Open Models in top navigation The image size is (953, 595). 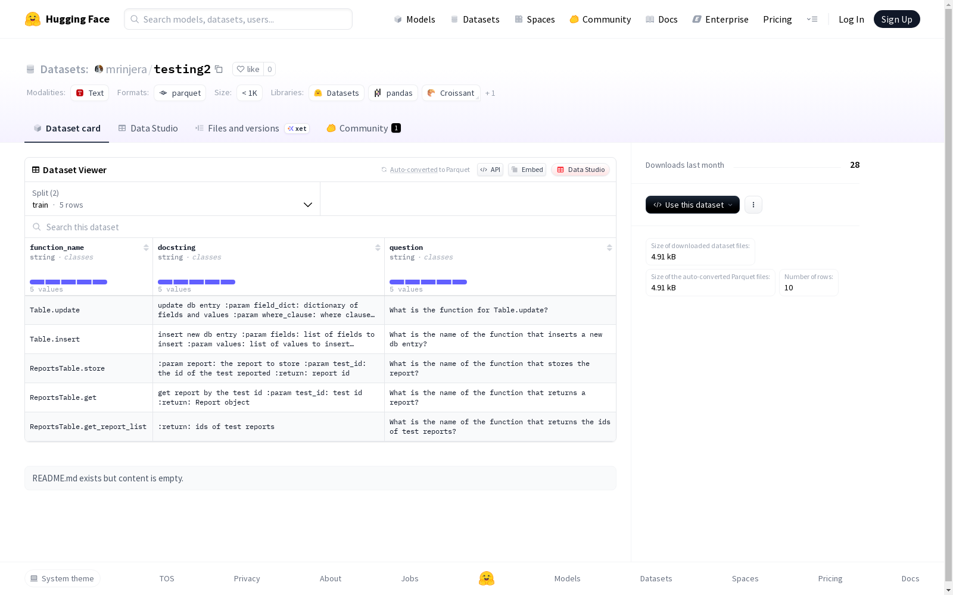[x=415, y=19]
